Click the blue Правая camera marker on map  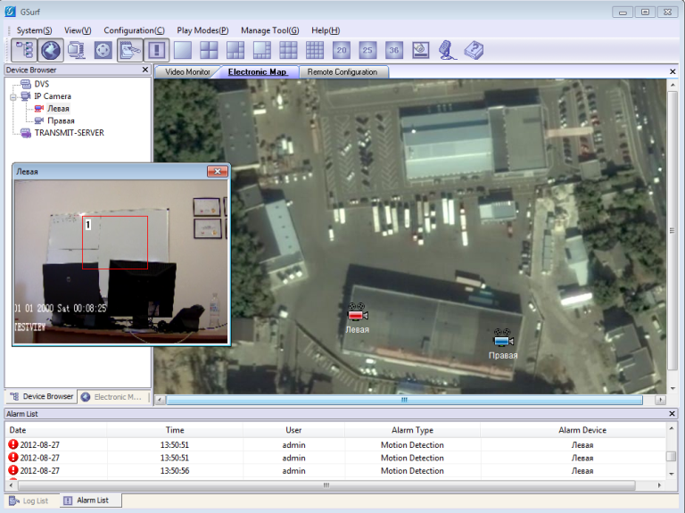[x=503, y=339]
